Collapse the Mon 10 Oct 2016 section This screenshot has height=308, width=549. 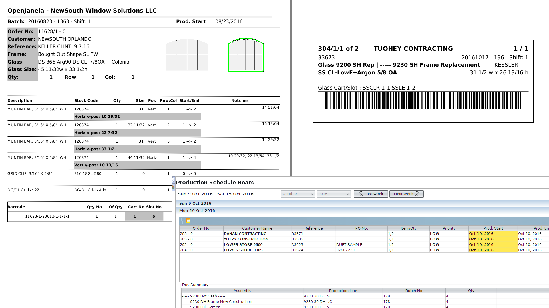197,210
